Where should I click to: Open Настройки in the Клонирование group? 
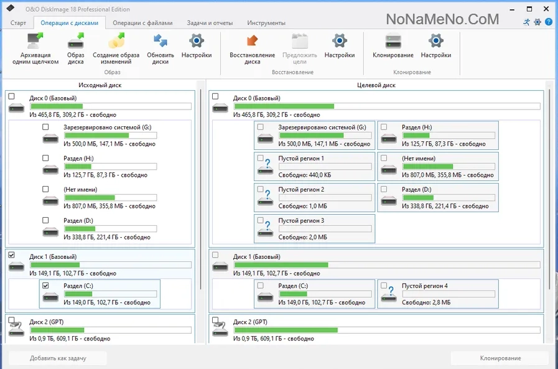435,42
